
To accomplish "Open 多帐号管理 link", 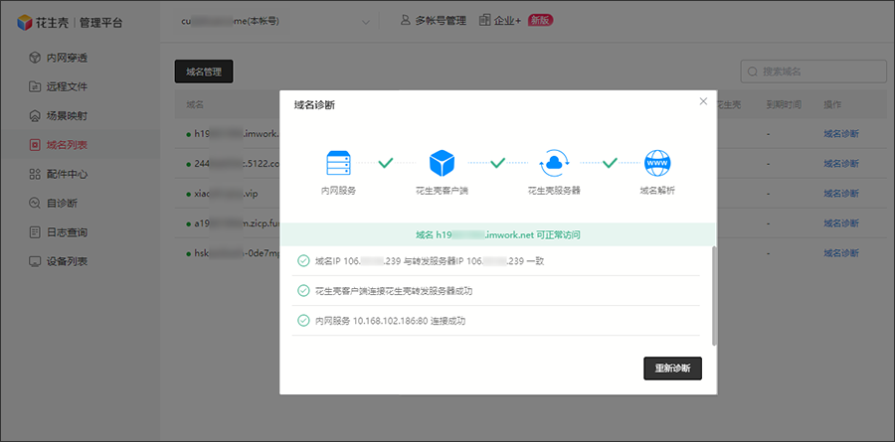I will [434, 21].
